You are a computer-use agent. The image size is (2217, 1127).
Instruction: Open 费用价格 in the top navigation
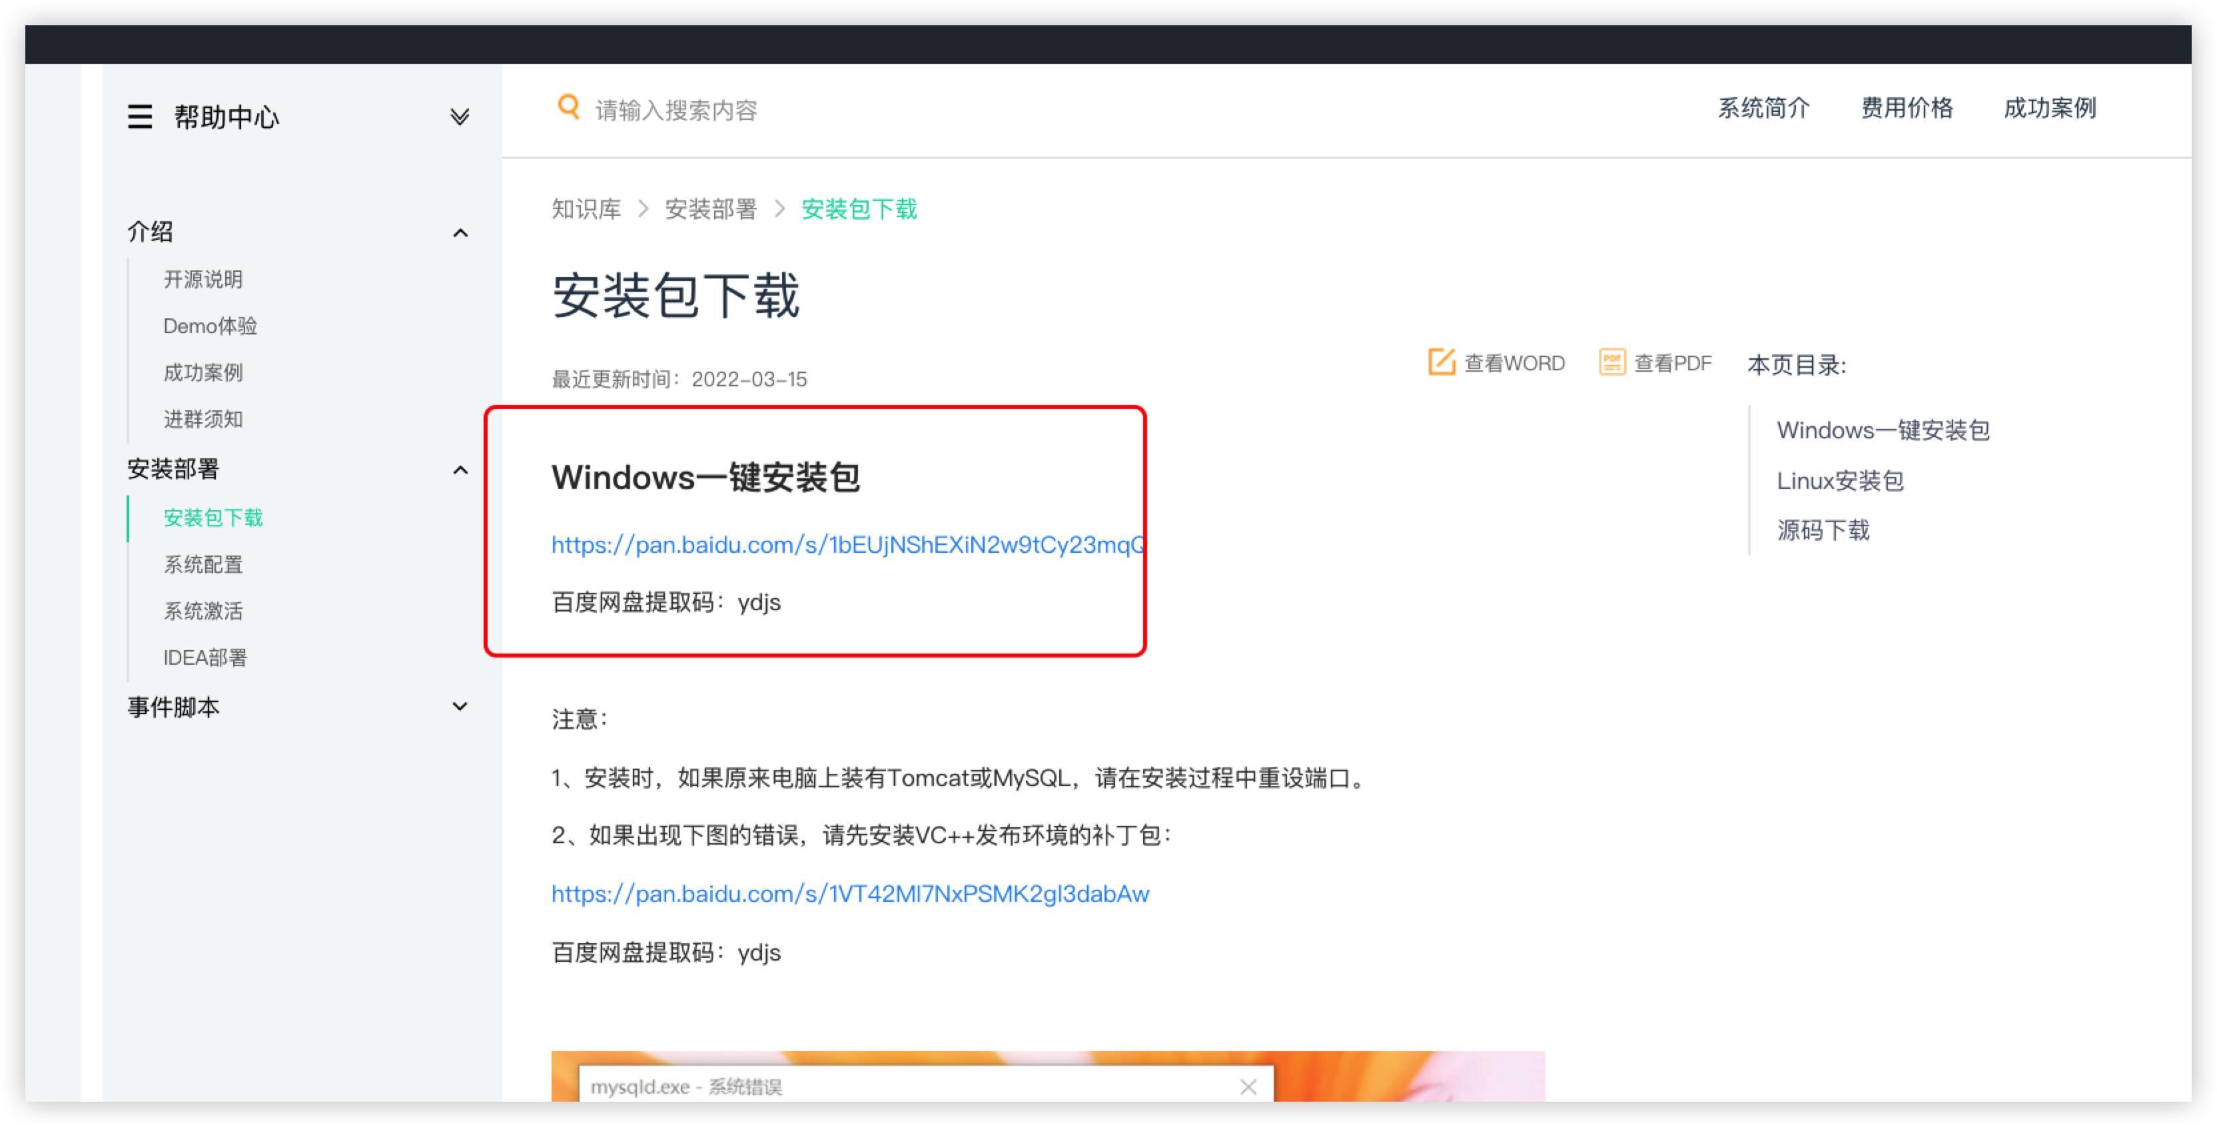click(1907, 109)
